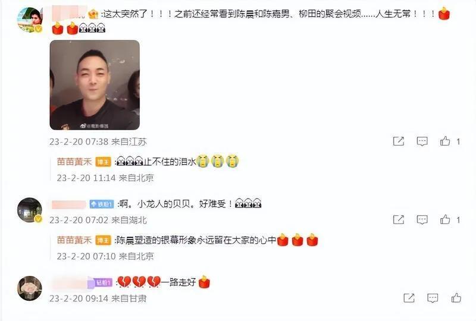This screenshot has width=476, height=321.
Task: Open the attached photo of the man
Action: click(95, 85)
